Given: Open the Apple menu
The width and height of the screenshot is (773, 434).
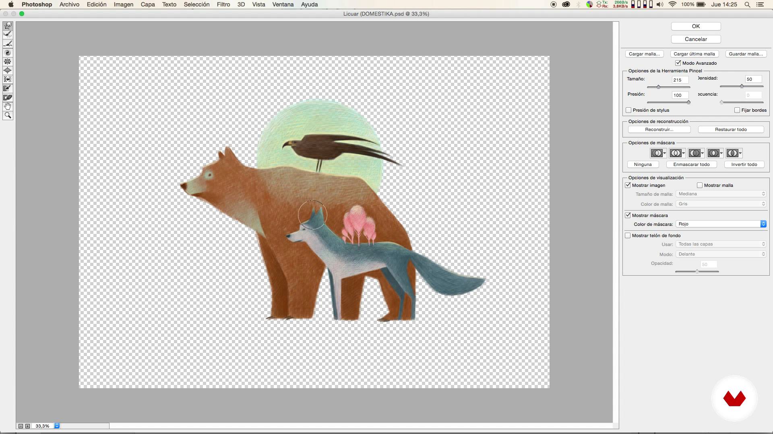Looking at the screenshot, I should (x=11, y=4).
